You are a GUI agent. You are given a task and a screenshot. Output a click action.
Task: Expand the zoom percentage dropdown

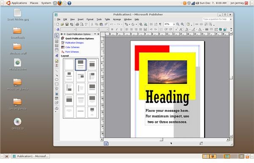(174, 24)
